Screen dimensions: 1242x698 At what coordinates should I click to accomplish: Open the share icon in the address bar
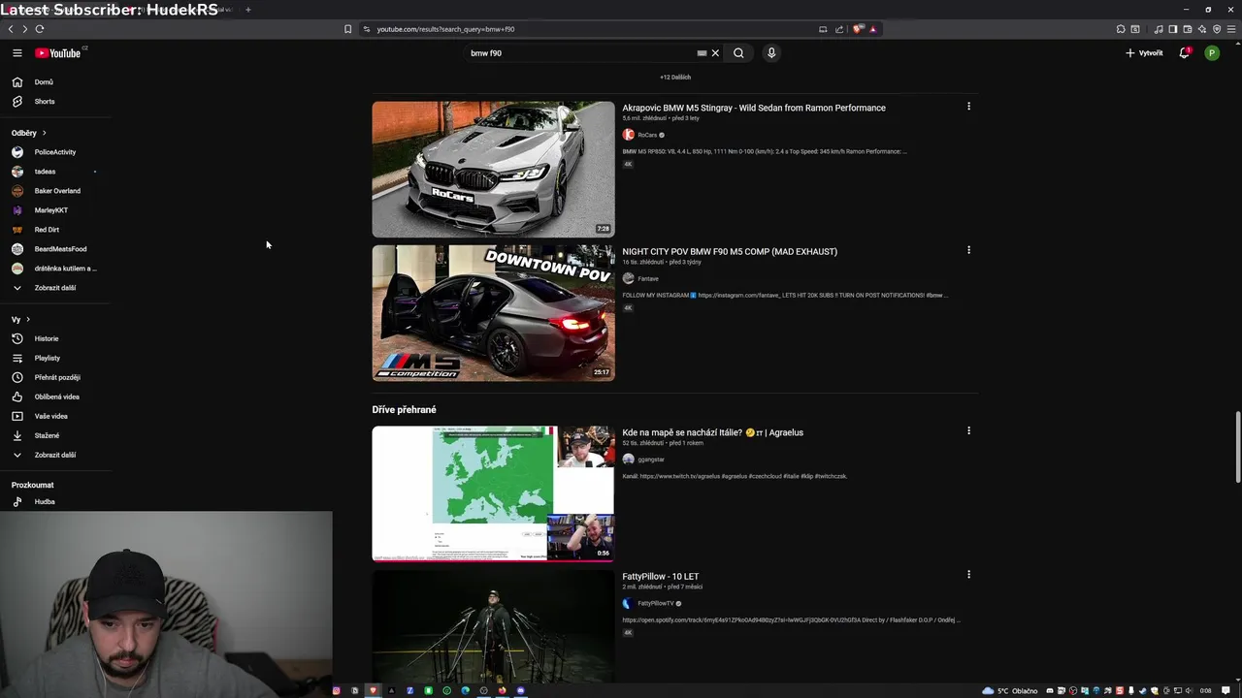[839, 29]
